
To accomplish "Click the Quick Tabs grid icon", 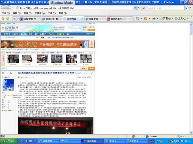I will [x=14, y=19].
